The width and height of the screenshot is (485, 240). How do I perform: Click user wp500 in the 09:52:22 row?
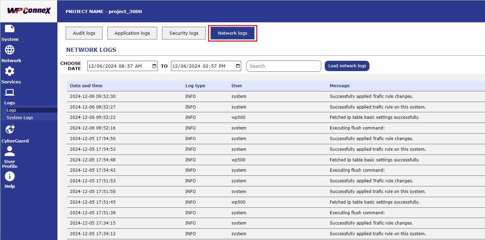pos(238,117)
